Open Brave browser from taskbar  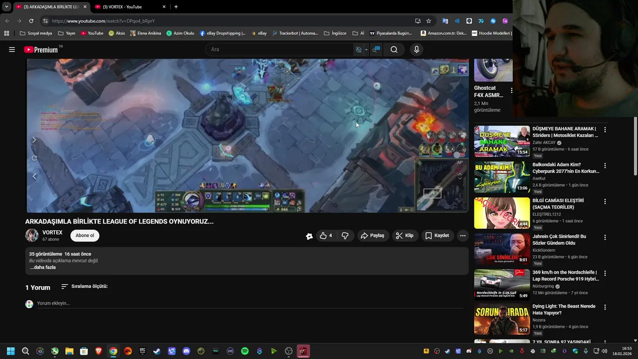(x=99, y=351)
